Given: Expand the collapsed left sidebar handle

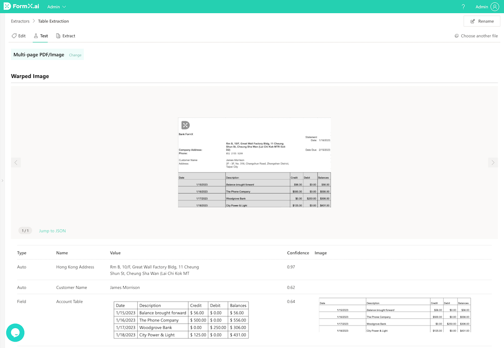Looking at the screenshot, I should click(2, 181).
